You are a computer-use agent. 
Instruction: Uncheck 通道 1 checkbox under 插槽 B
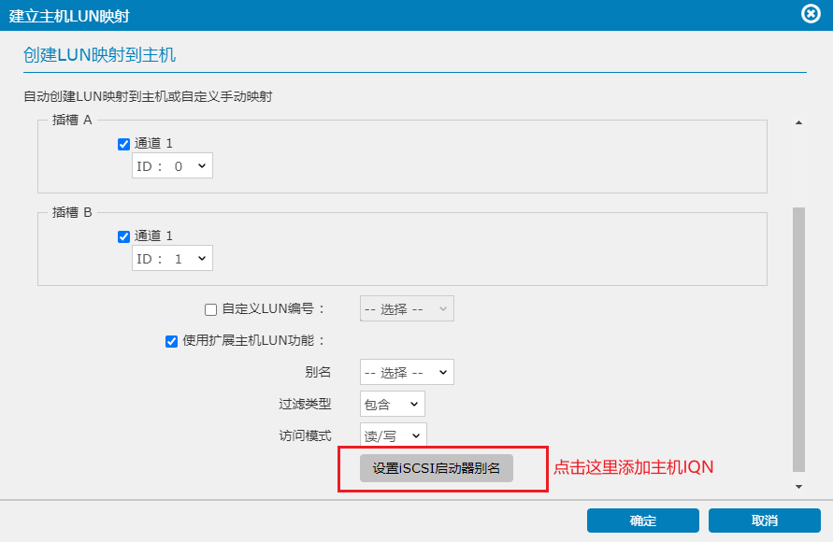(x=123, y=236)
